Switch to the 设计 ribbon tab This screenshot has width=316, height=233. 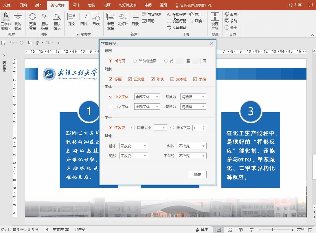76,5
